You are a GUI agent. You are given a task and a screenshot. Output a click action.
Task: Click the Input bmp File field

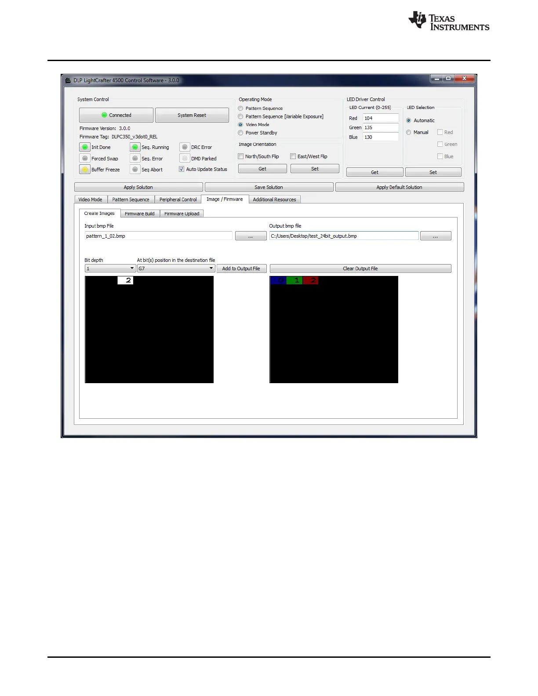pyautogui.click(x=158, y=236)
